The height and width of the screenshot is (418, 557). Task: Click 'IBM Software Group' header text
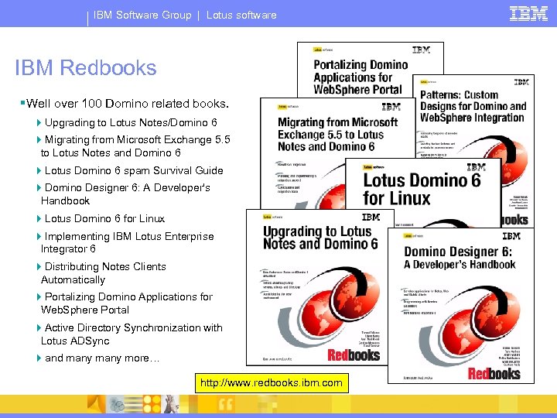pyautogui.click(x=142, y=15)
